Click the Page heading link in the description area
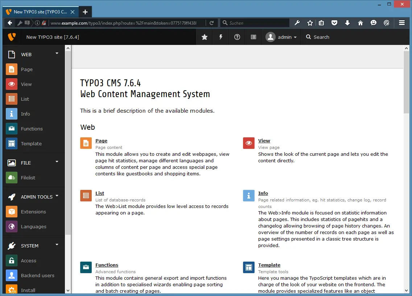The height and width of the screenshot is (296, 412). (x=102, y=141)
